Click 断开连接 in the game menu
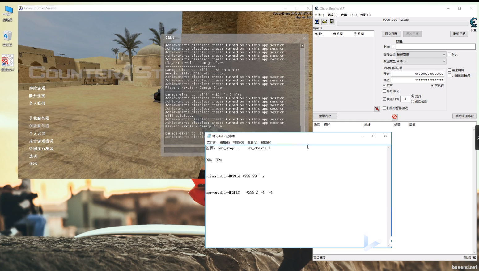The height and width of the screenshot is (271, 479). pyautogui.click(x=37, y=96)
